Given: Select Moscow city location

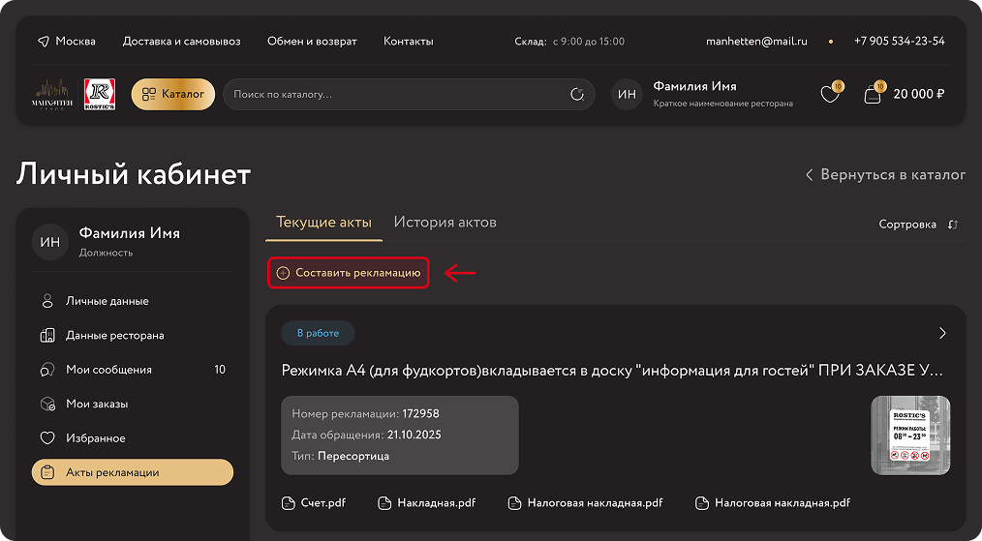Looking at the screenshot, I should (66, 42).
